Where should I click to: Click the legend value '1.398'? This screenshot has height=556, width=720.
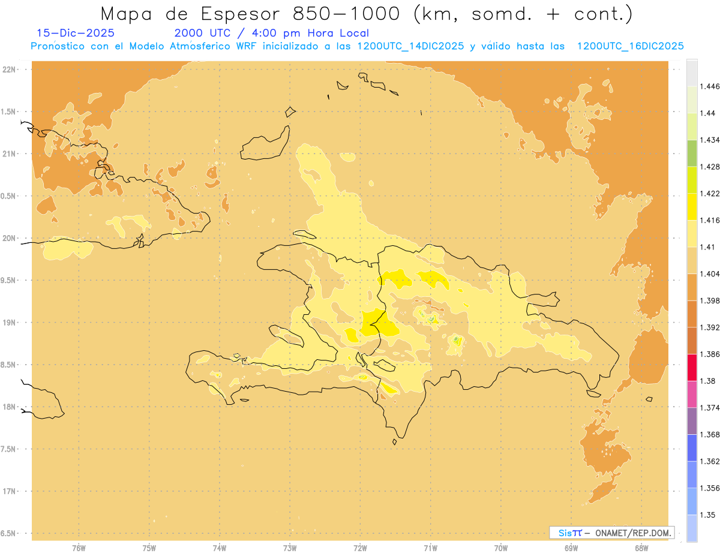pos(710,300)
